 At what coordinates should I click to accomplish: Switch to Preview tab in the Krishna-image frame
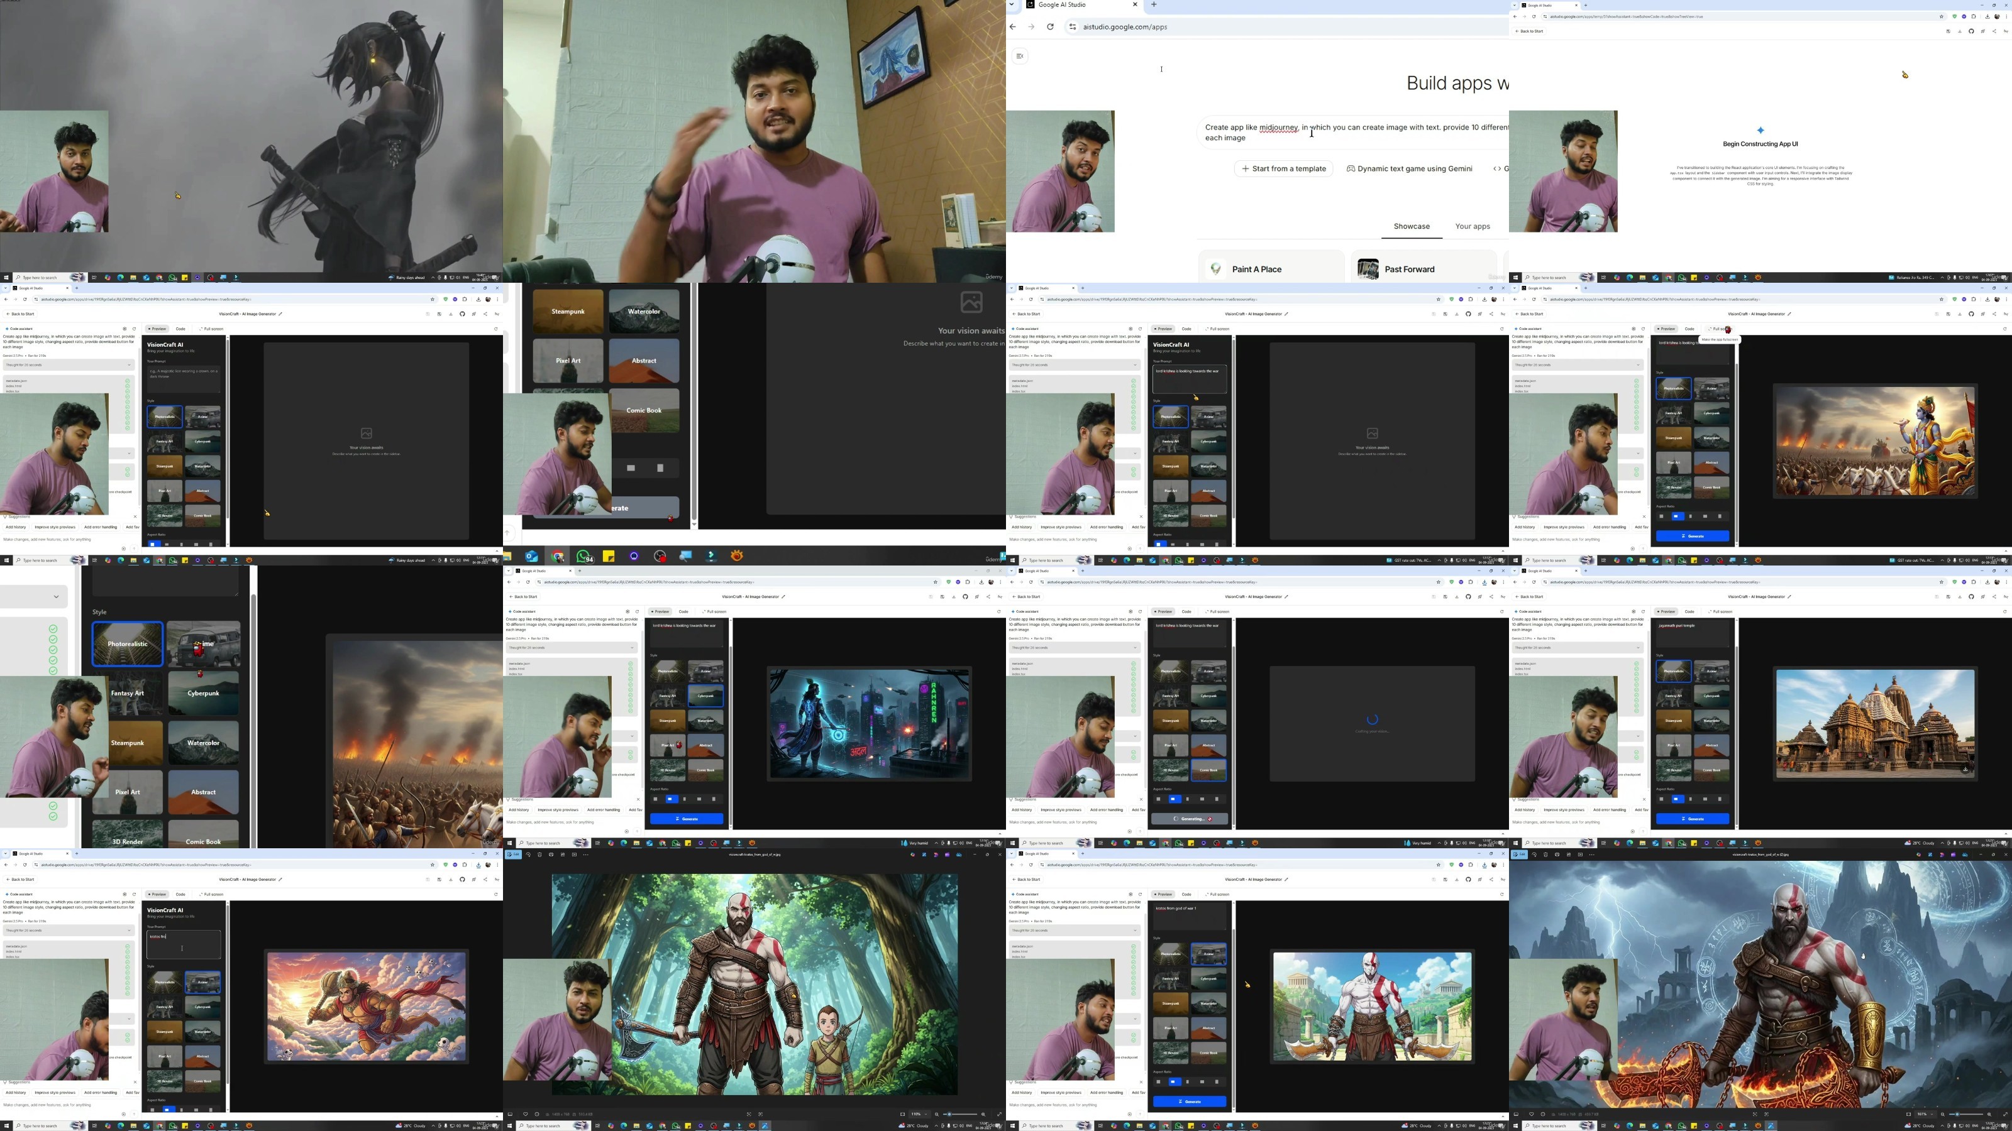[x=1666, y=329]
